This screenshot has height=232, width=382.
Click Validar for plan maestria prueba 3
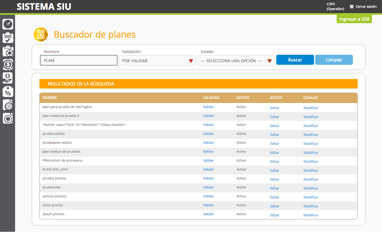(208, 116)
